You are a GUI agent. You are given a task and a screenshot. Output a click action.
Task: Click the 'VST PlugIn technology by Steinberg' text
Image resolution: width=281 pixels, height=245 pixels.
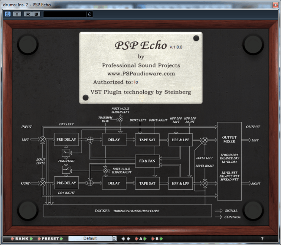[x=141, y=92]
